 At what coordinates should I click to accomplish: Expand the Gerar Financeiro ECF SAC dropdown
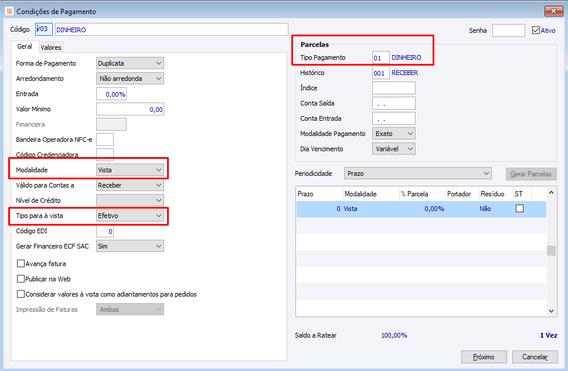coord(130,246)
